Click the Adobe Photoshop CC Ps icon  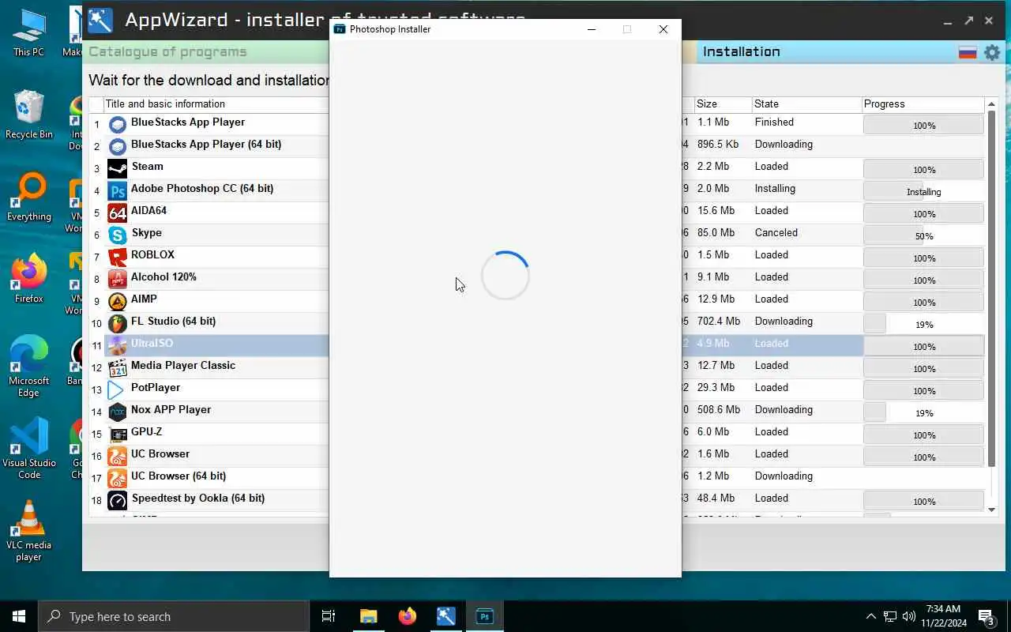click(x=117, y=191)
